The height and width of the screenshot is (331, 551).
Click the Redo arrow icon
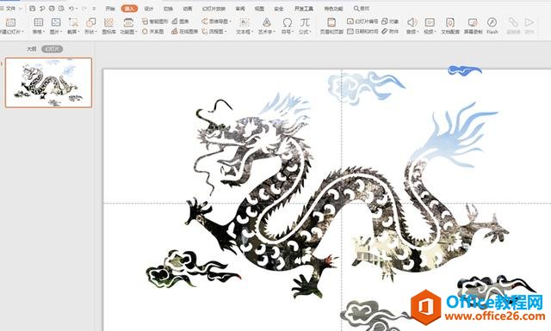click(x=84, y=8)
